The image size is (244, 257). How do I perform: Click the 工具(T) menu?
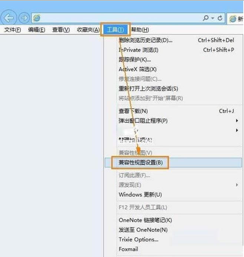115,30
